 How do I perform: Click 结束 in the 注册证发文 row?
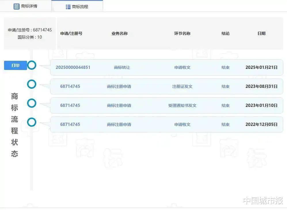[x=225, y=86]
